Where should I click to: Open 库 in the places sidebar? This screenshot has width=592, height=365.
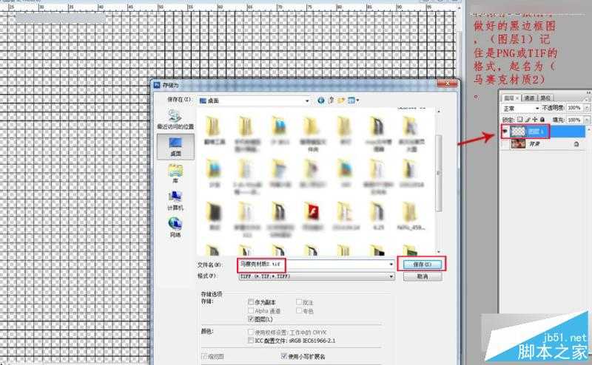(175, 174)
